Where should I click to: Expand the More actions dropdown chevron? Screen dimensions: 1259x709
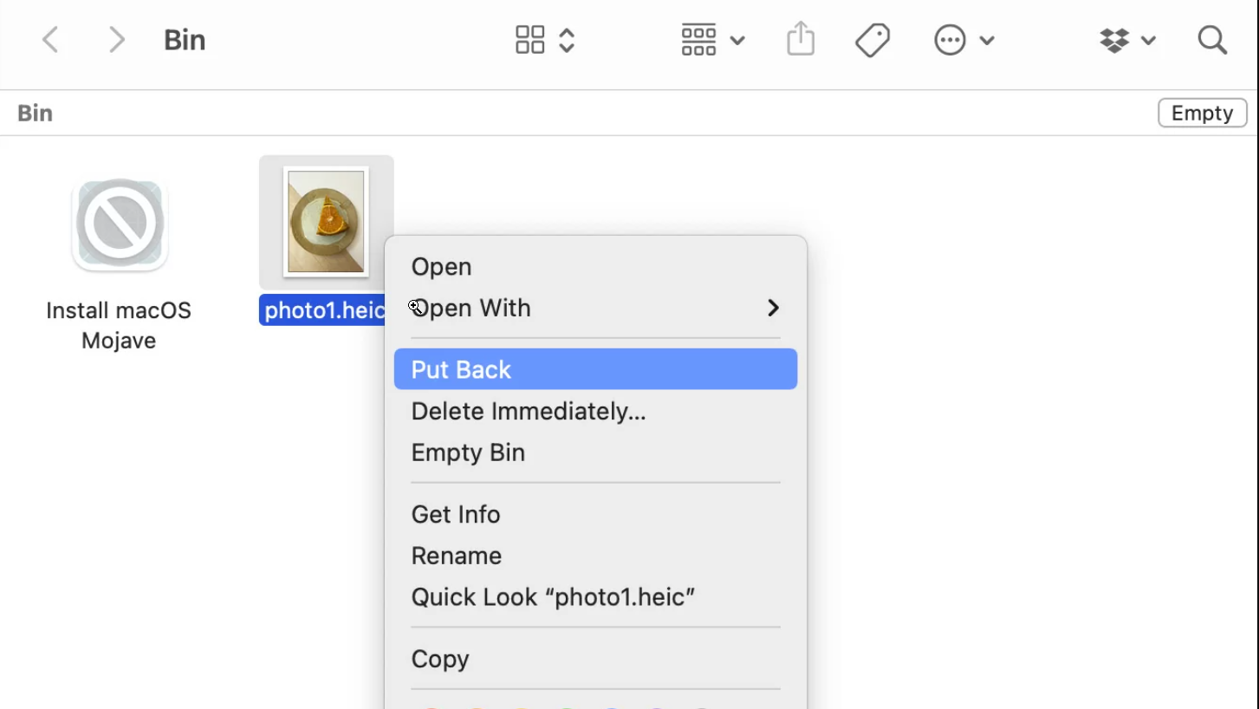click(x=987, y=41)
